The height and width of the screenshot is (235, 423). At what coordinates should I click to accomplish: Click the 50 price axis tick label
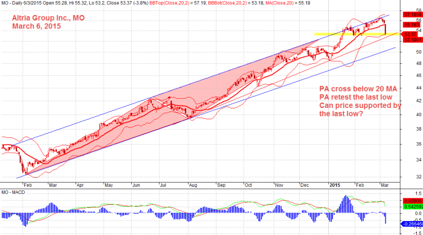click(x=419, y=52)
